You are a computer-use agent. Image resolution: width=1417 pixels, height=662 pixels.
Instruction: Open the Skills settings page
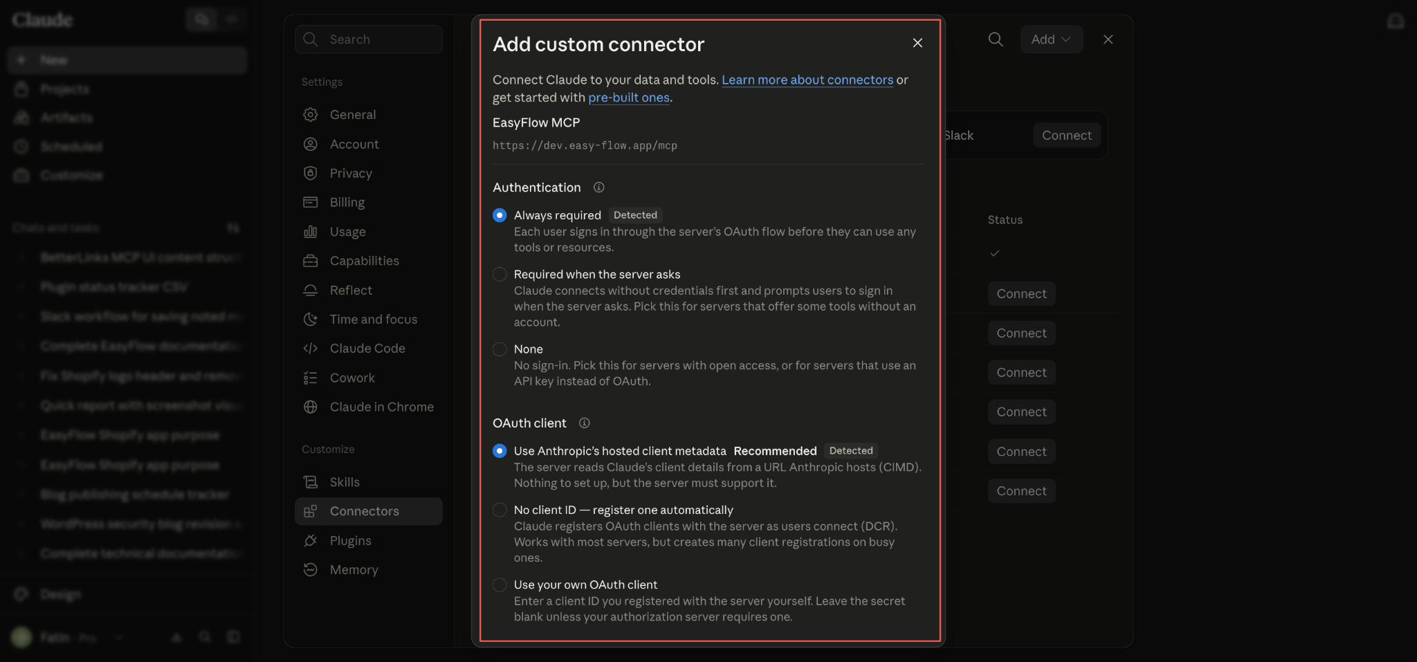369,482
